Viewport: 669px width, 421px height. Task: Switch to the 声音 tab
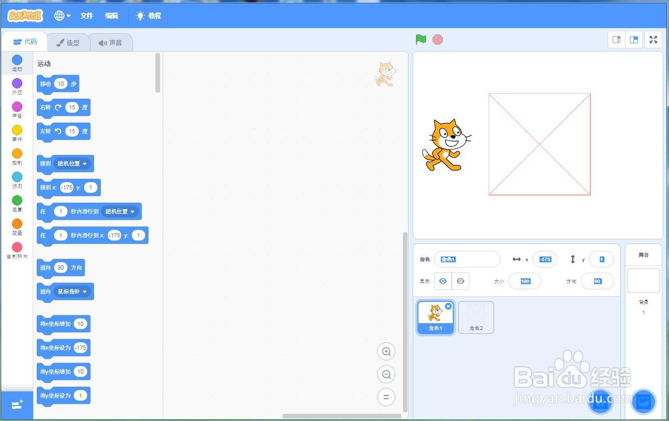tap(110, 43)
